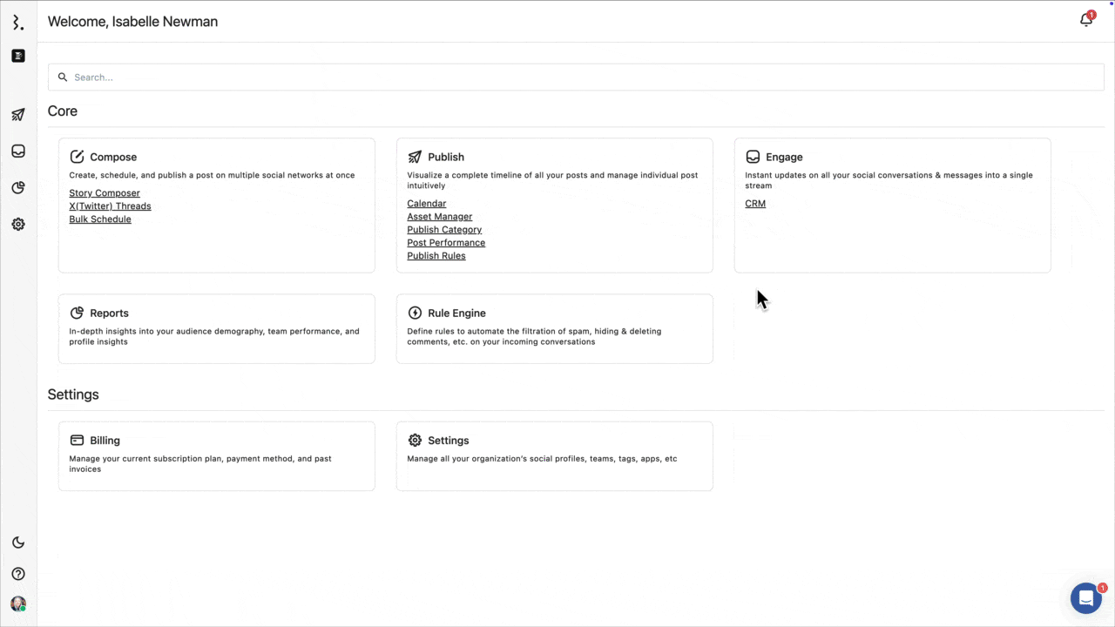This screenshot has width=1115, height=627.
Task: Open the Rule Engine card
Action: [554, 327]
